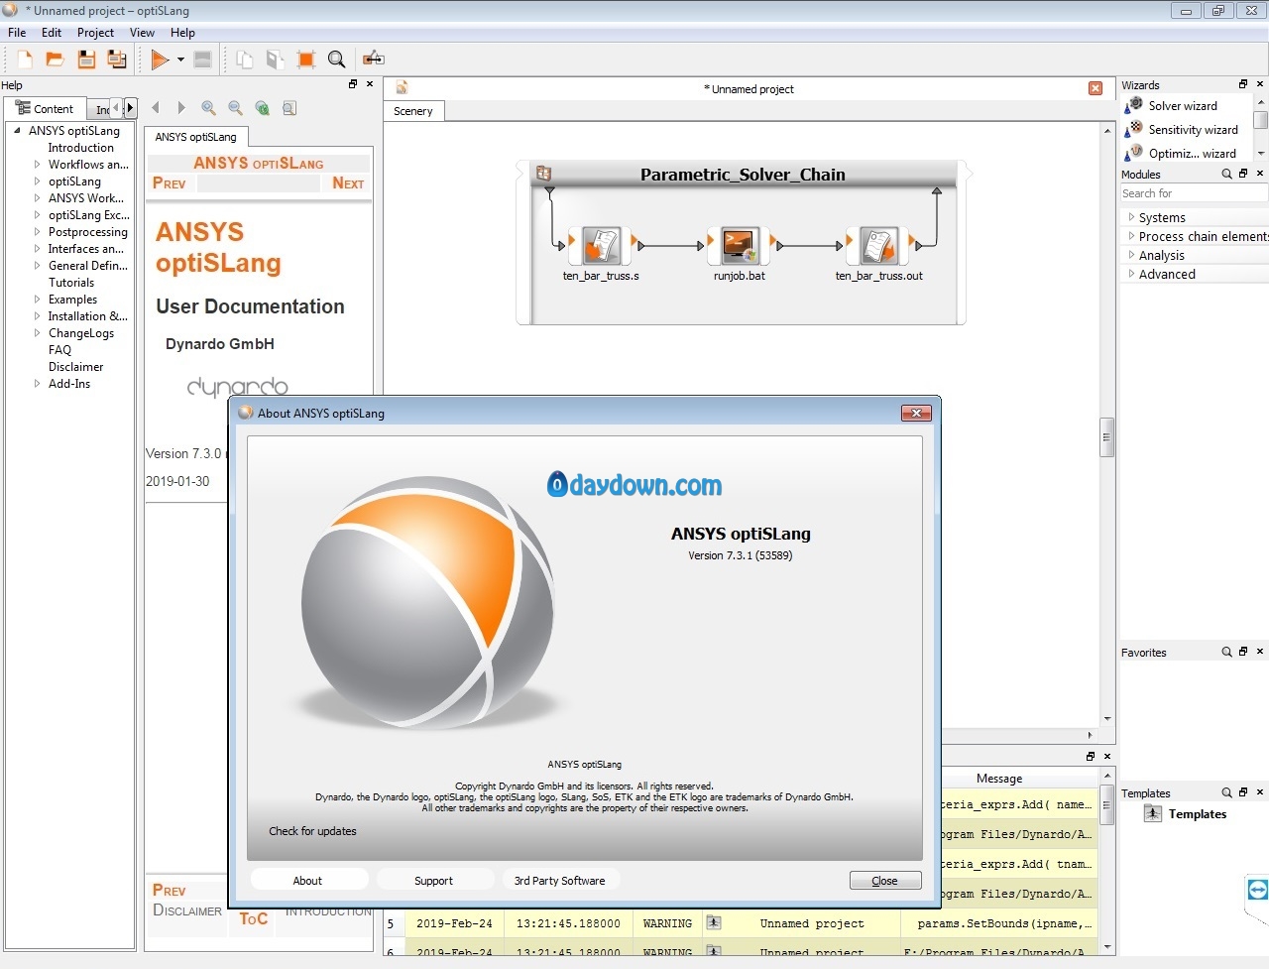Expand the Process chain elements group
1269x969 pixels.
coord(1131,236)
